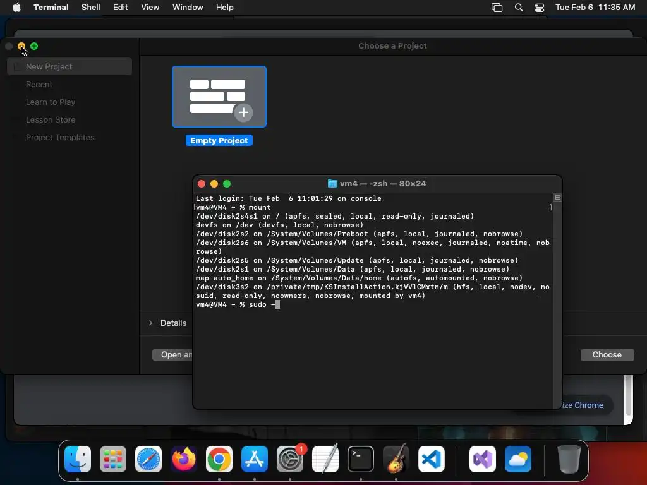Click the Empty Project label

click(219, 141)
